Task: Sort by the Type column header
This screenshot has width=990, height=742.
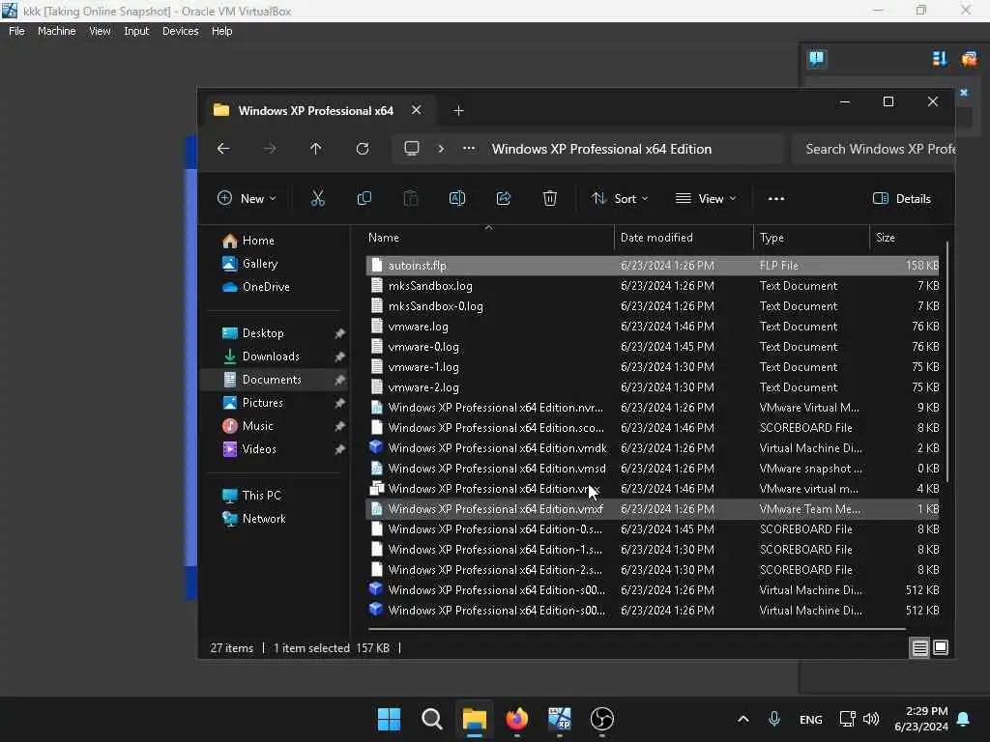Action: click(x=811, y=238)
